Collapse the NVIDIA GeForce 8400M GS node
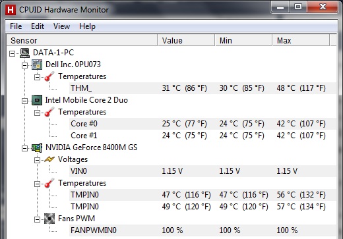 click(24, 148)
